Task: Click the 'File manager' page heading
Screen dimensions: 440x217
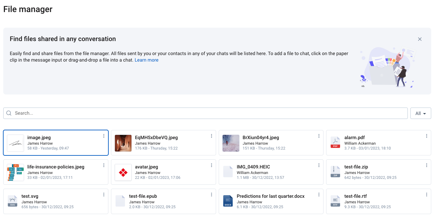Action: [28, 9]
